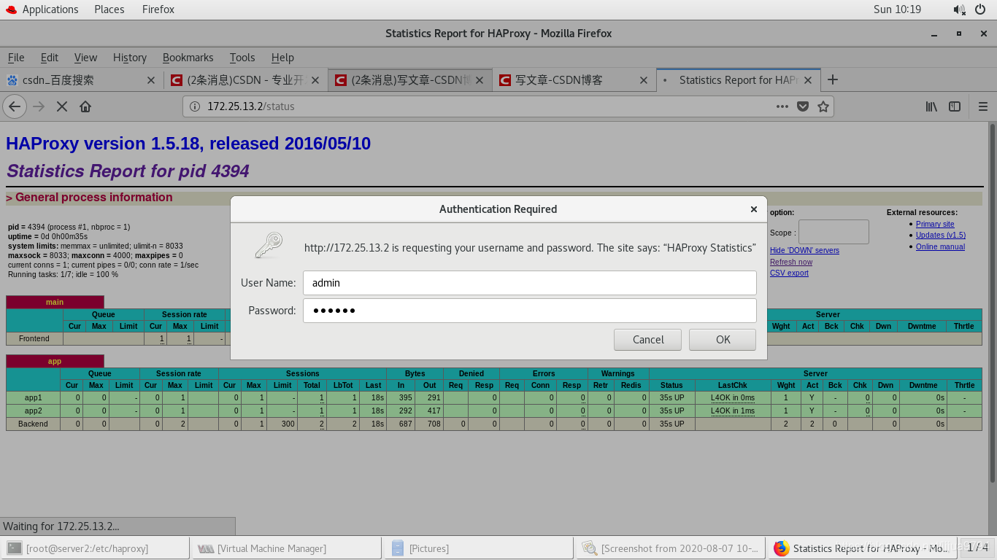Click the Password input field
997x560 pixels.
(x=530, y=311)
